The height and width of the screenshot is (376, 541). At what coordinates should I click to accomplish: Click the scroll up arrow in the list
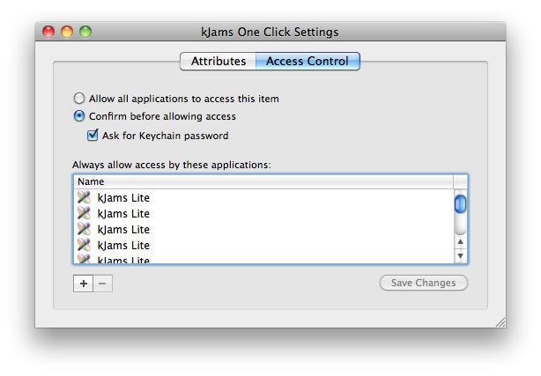pyautogui.click(x=460, y=240)
